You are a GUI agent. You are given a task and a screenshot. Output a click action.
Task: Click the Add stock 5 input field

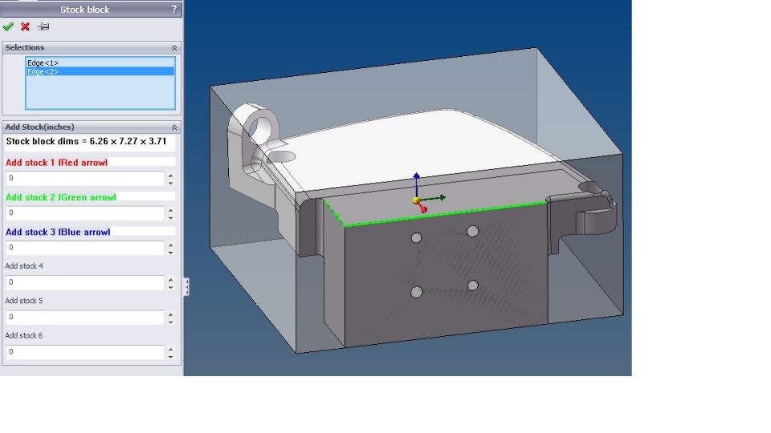84,318
